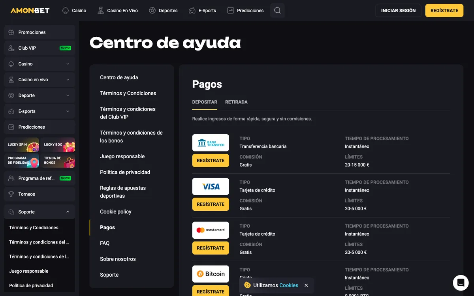
Task: Click the Bank Transfer logo
Action: coord(211,143)
